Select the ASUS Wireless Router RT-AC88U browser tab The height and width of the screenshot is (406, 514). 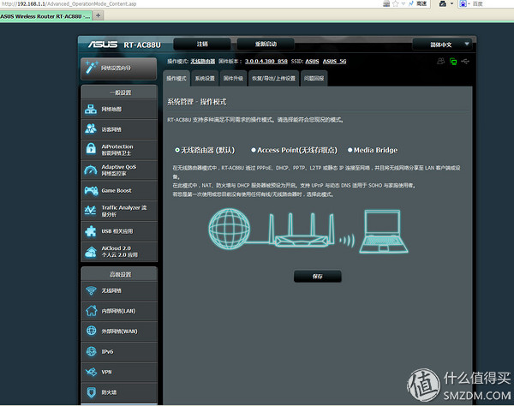[x=45, y=16]
